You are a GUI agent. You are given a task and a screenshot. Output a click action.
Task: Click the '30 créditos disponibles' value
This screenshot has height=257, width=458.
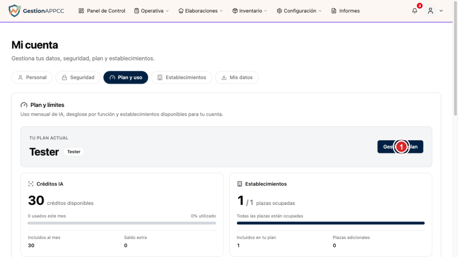pos(61,201)
